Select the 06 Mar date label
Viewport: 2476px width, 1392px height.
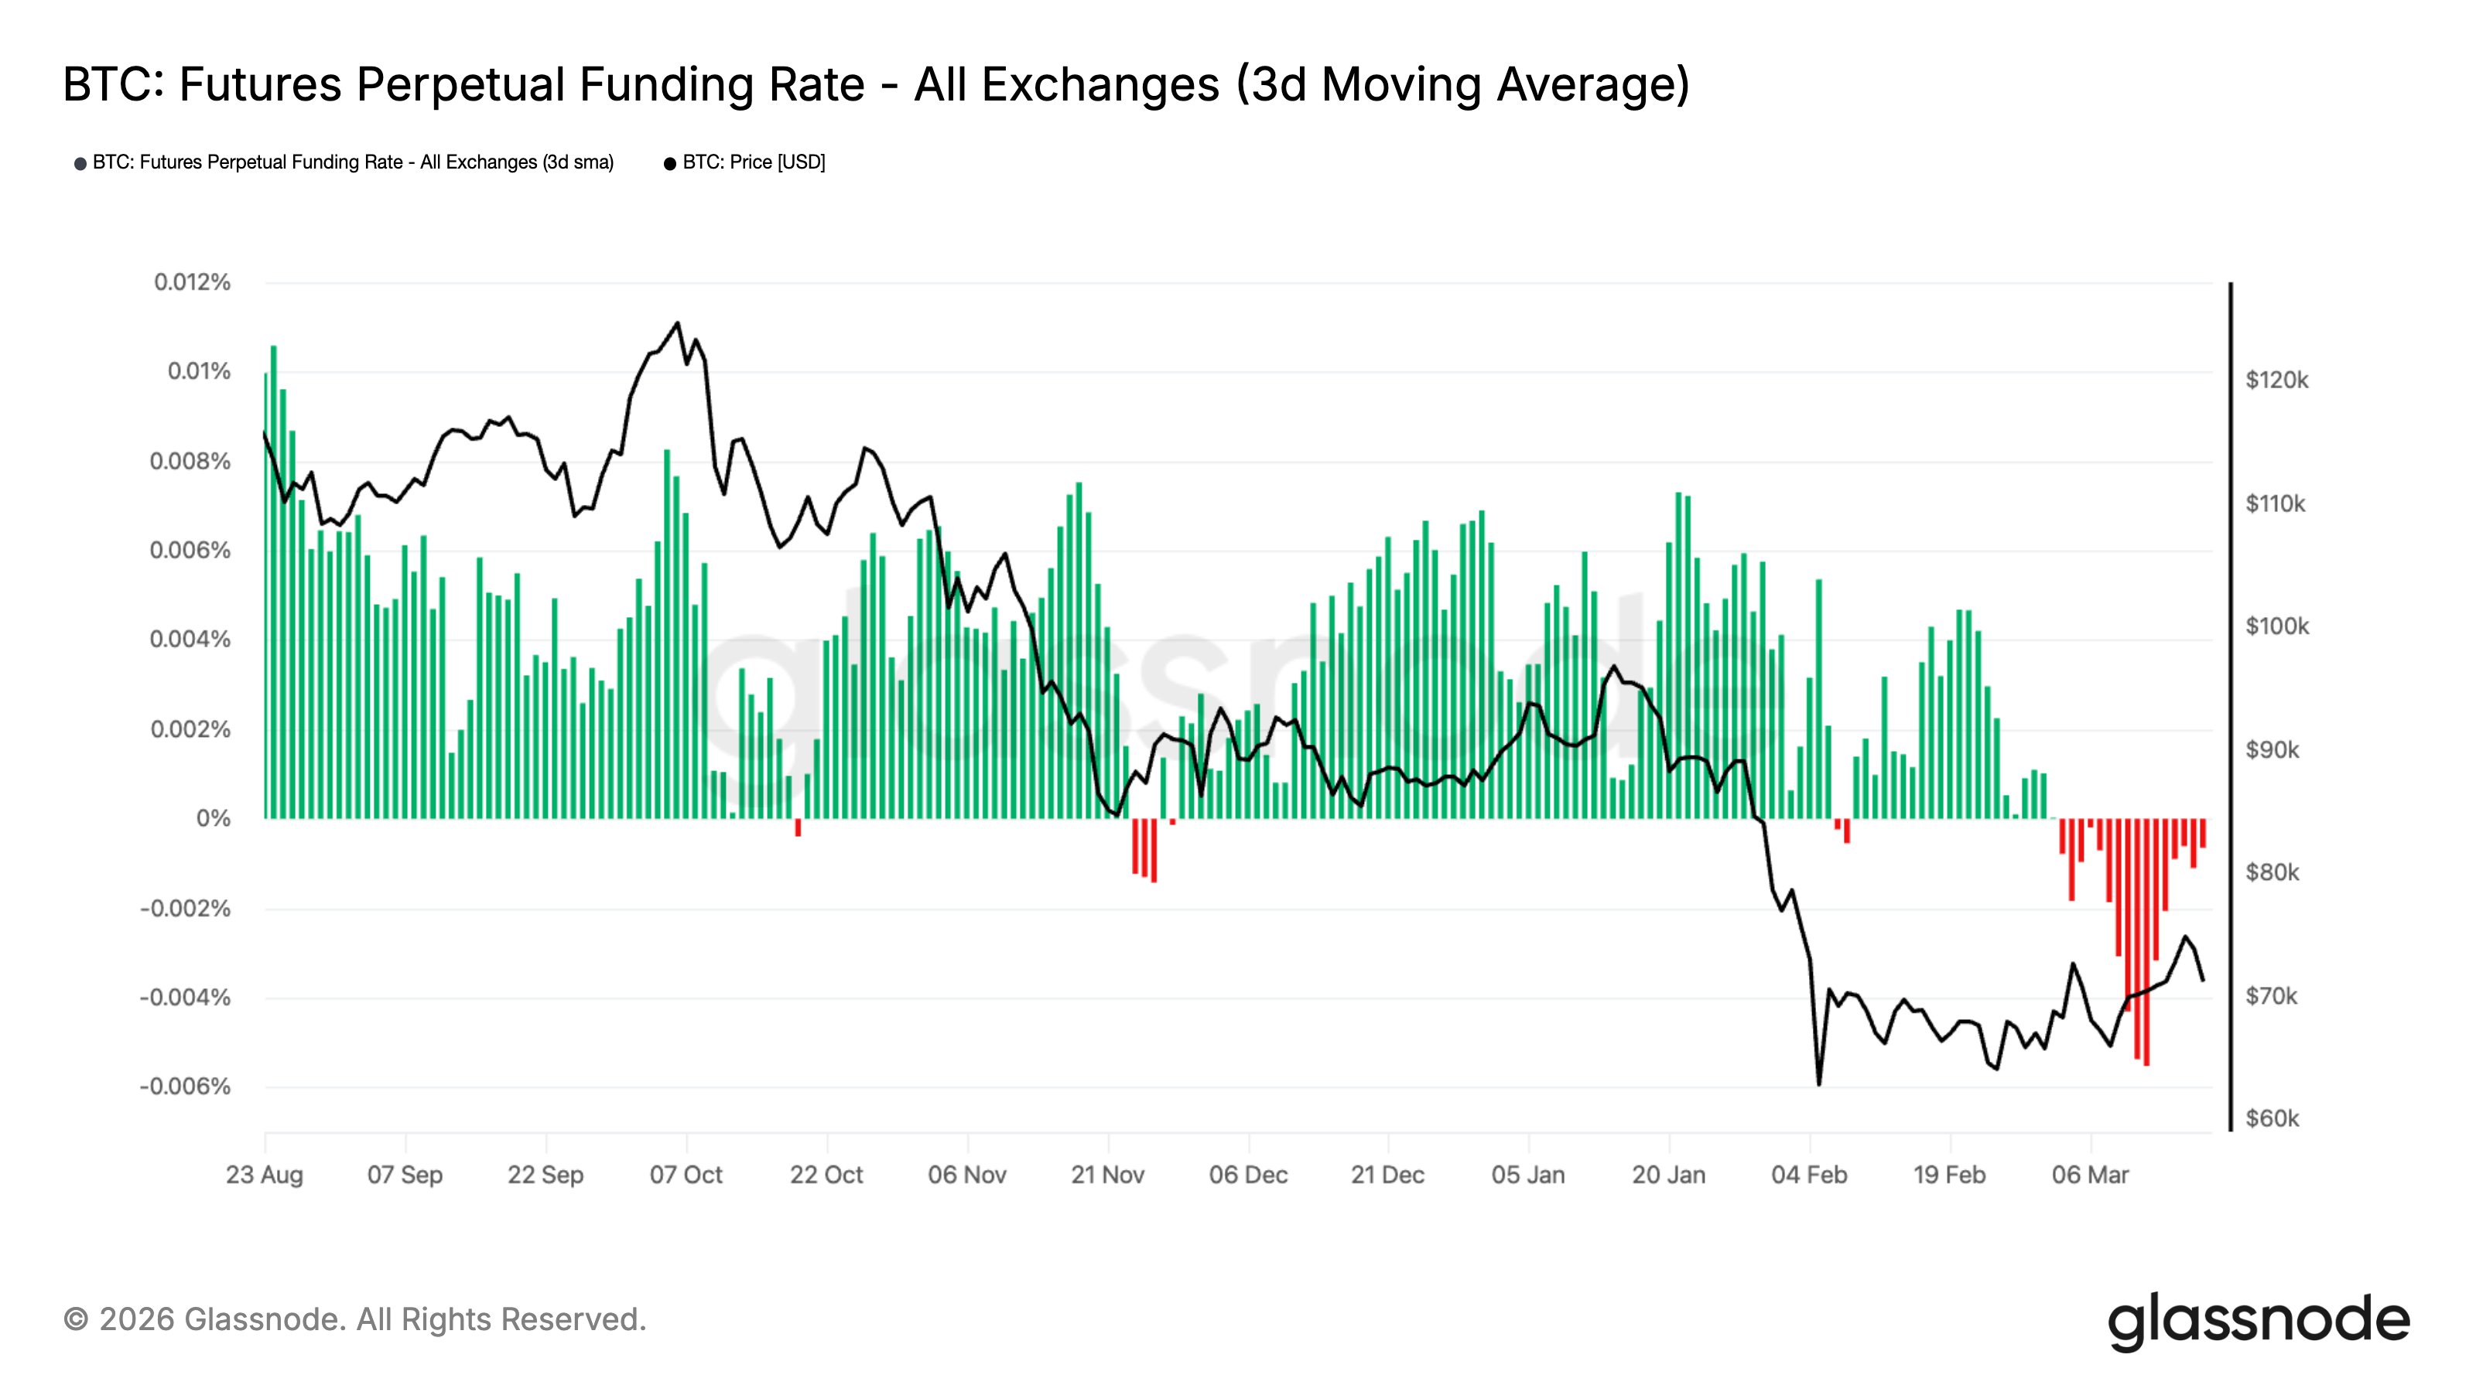click(2091, 1175)
